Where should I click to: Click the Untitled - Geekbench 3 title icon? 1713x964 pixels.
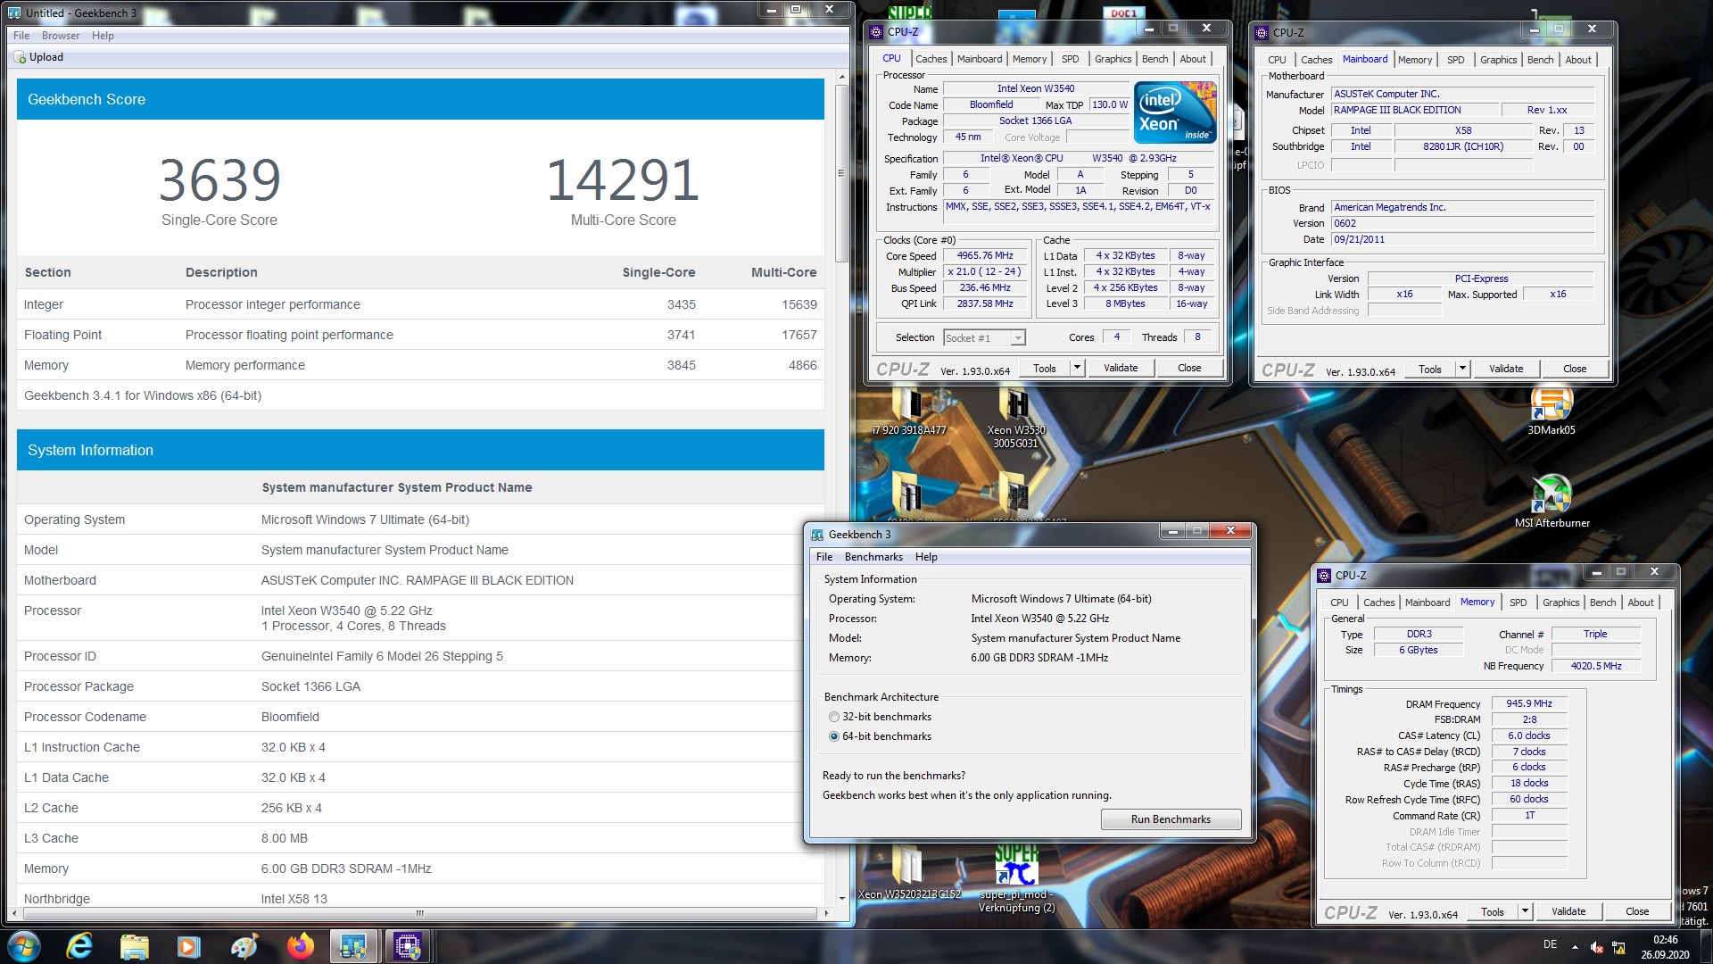pyautogui.click(x=14, y=13)
